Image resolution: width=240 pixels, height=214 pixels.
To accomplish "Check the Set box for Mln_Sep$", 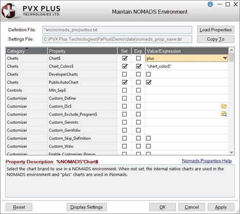I will point(124,90).
